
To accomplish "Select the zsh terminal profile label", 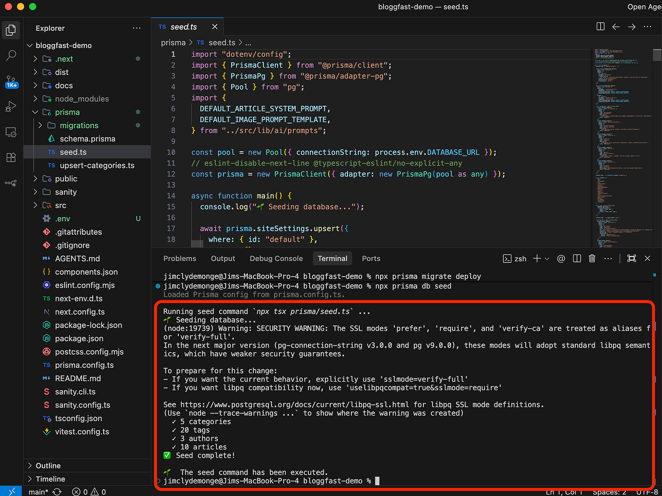I will coord(514,259).
